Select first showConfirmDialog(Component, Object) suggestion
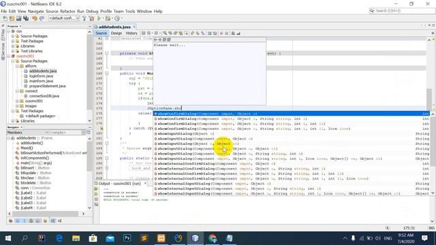436x245 pixels. click(x=292, y=114)
